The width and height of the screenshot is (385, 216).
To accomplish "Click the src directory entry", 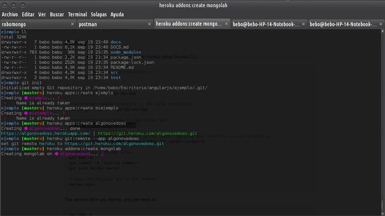I will 114,73.
